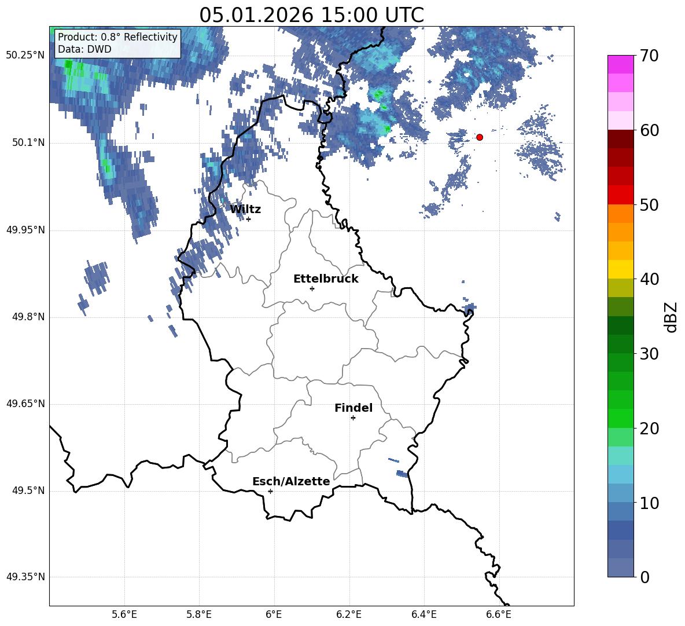Click the Wiltz city label

tap(245, 210)
